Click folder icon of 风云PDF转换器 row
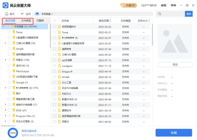The image size is (197, 140). pos(59,88)
